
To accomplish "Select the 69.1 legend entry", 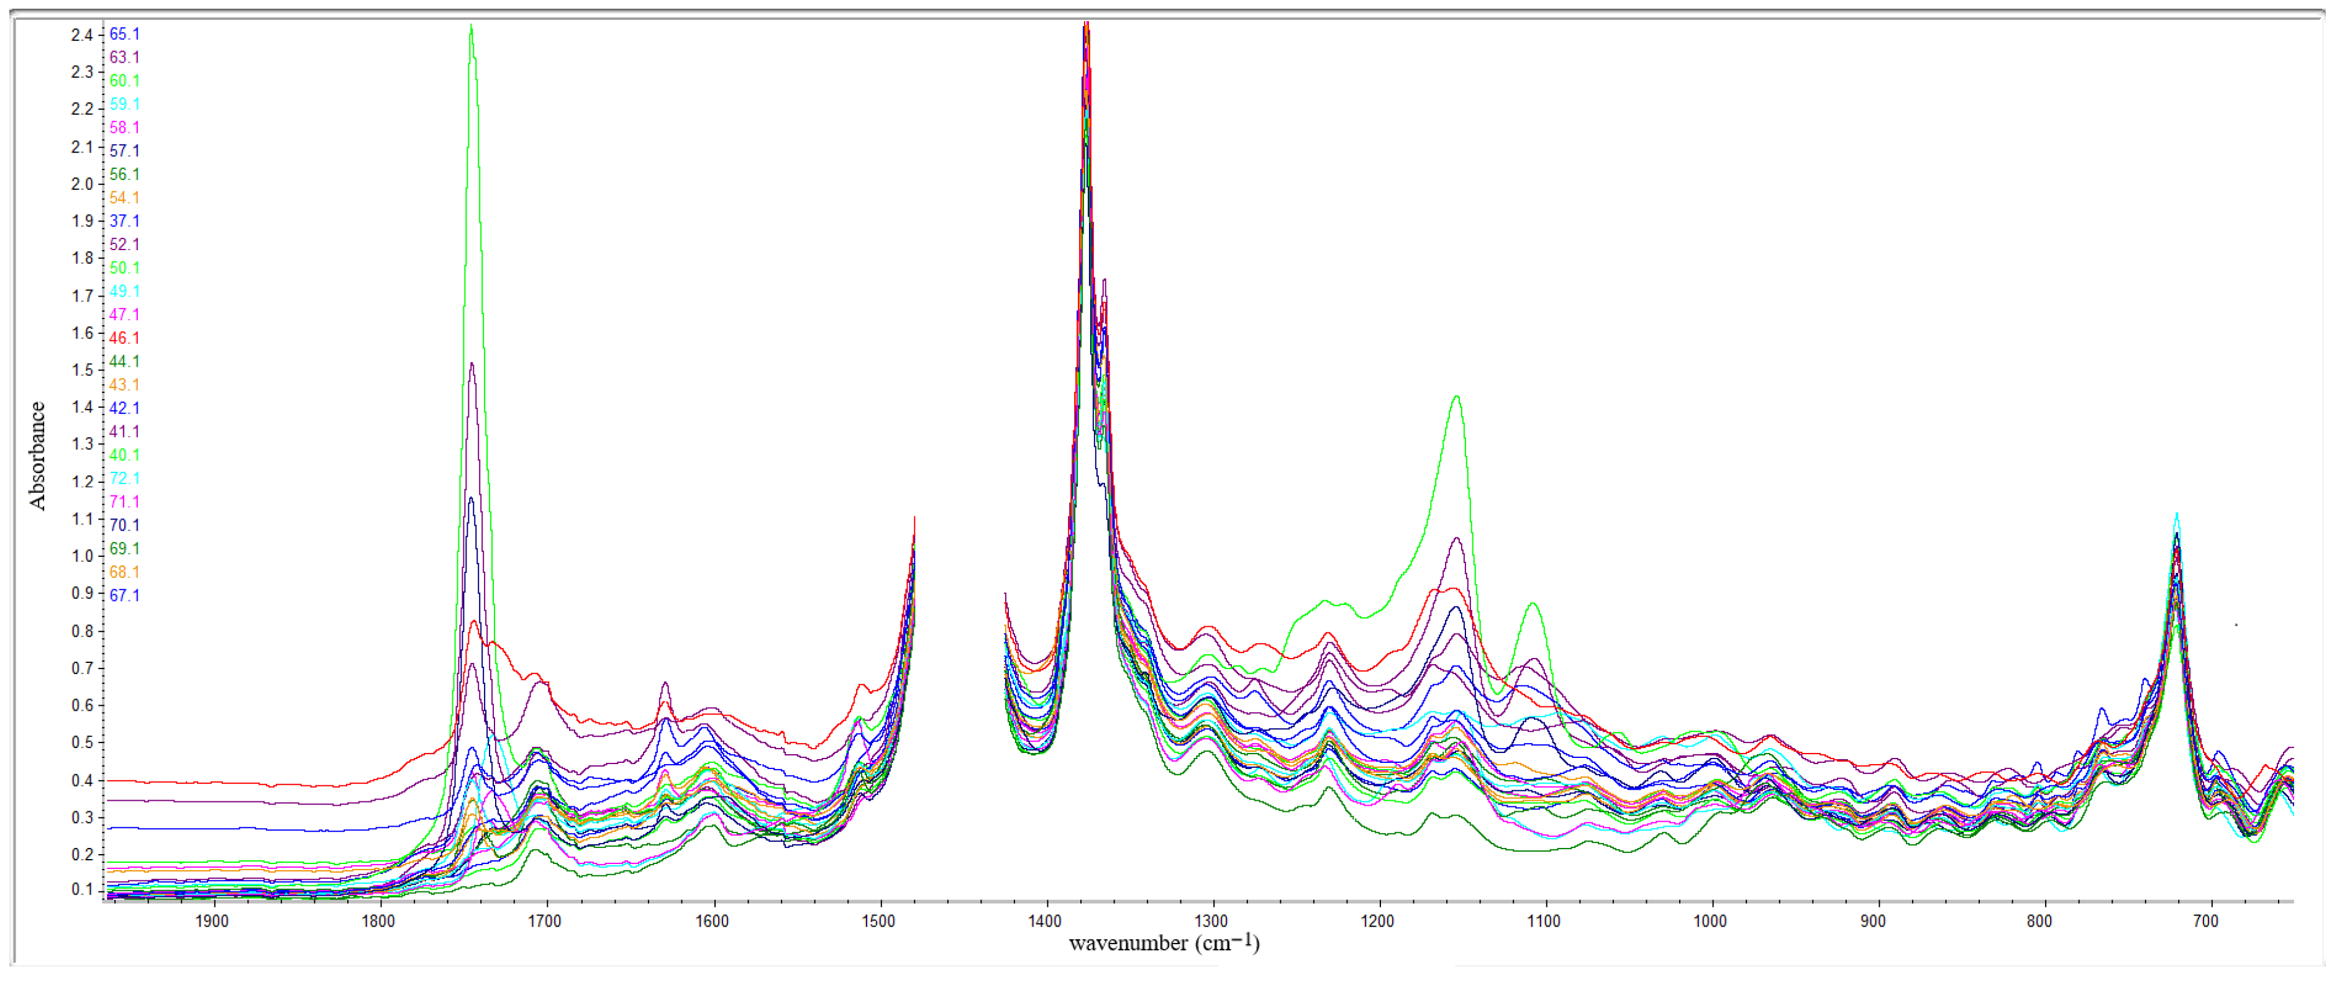I will pyautogui.click(x=125, y=549).
